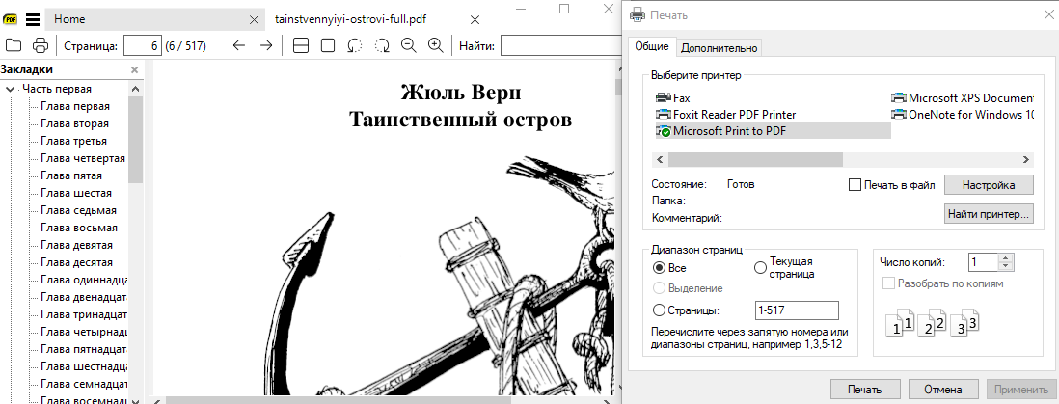Screen dimensions: 1059x404
Task: Close the Закладки bookmarks panel
Action: (134, 69)
